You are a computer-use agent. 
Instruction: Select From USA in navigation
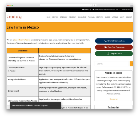click(91, 17)
